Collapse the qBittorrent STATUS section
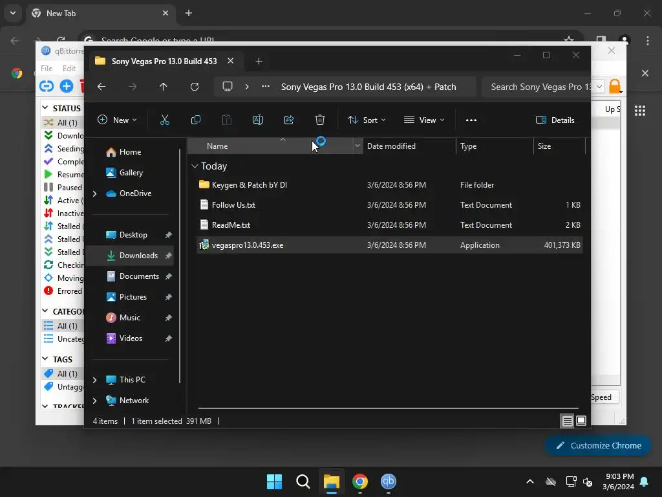This screenshot has width=662, height=497. (45, 108)
